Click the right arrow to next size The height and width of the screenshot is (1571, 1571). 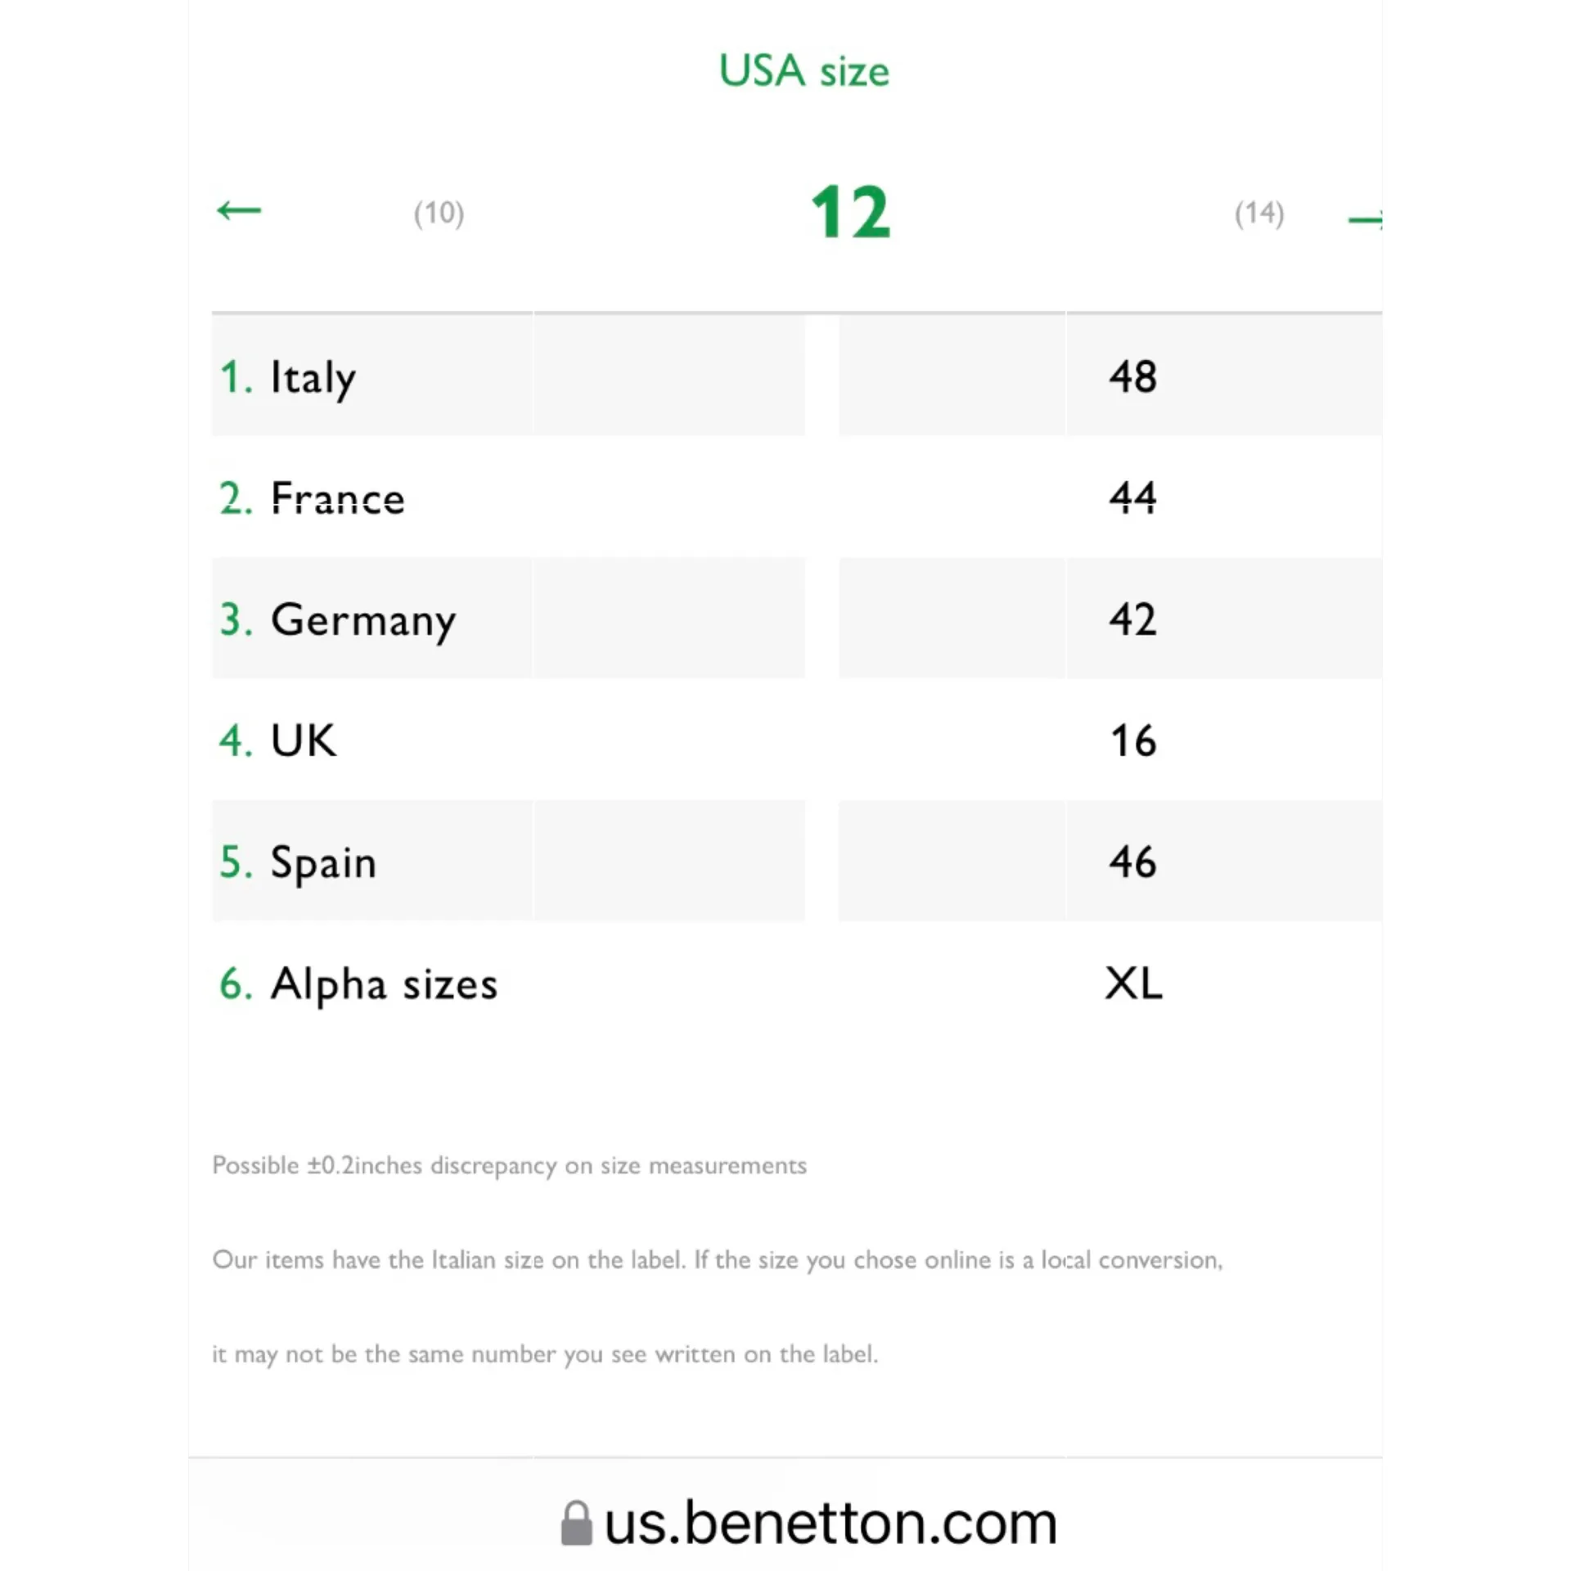pos(1365,218)
